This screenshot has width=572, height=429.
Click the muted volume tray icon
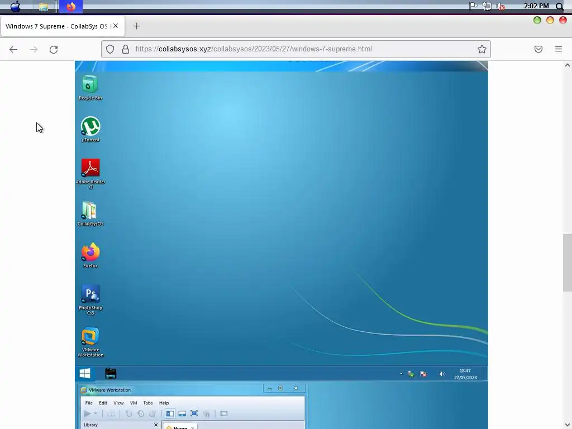pyautogui.click(x=501, y=6)
